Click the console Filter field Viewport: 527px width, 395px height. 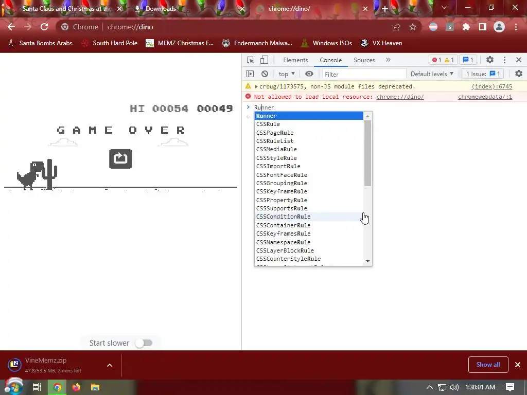364,74
